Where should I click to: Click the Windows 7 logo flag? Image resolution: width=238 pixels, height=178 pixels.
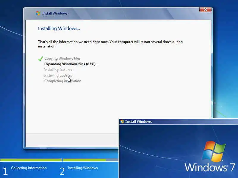click(214, 151)
